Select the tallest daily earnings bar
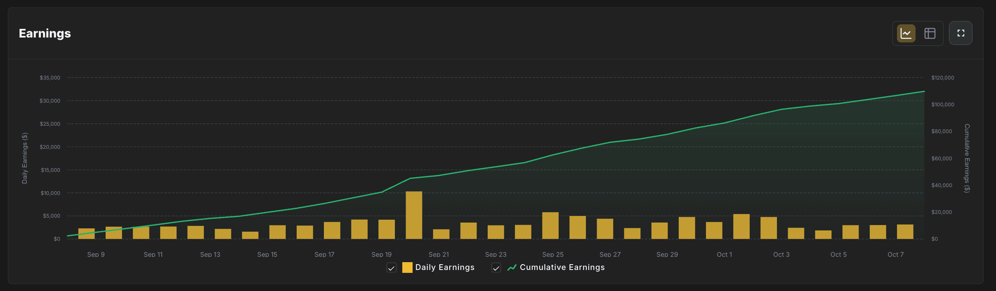The width and height of the screenshot is (996, 291). pos(414,215)
